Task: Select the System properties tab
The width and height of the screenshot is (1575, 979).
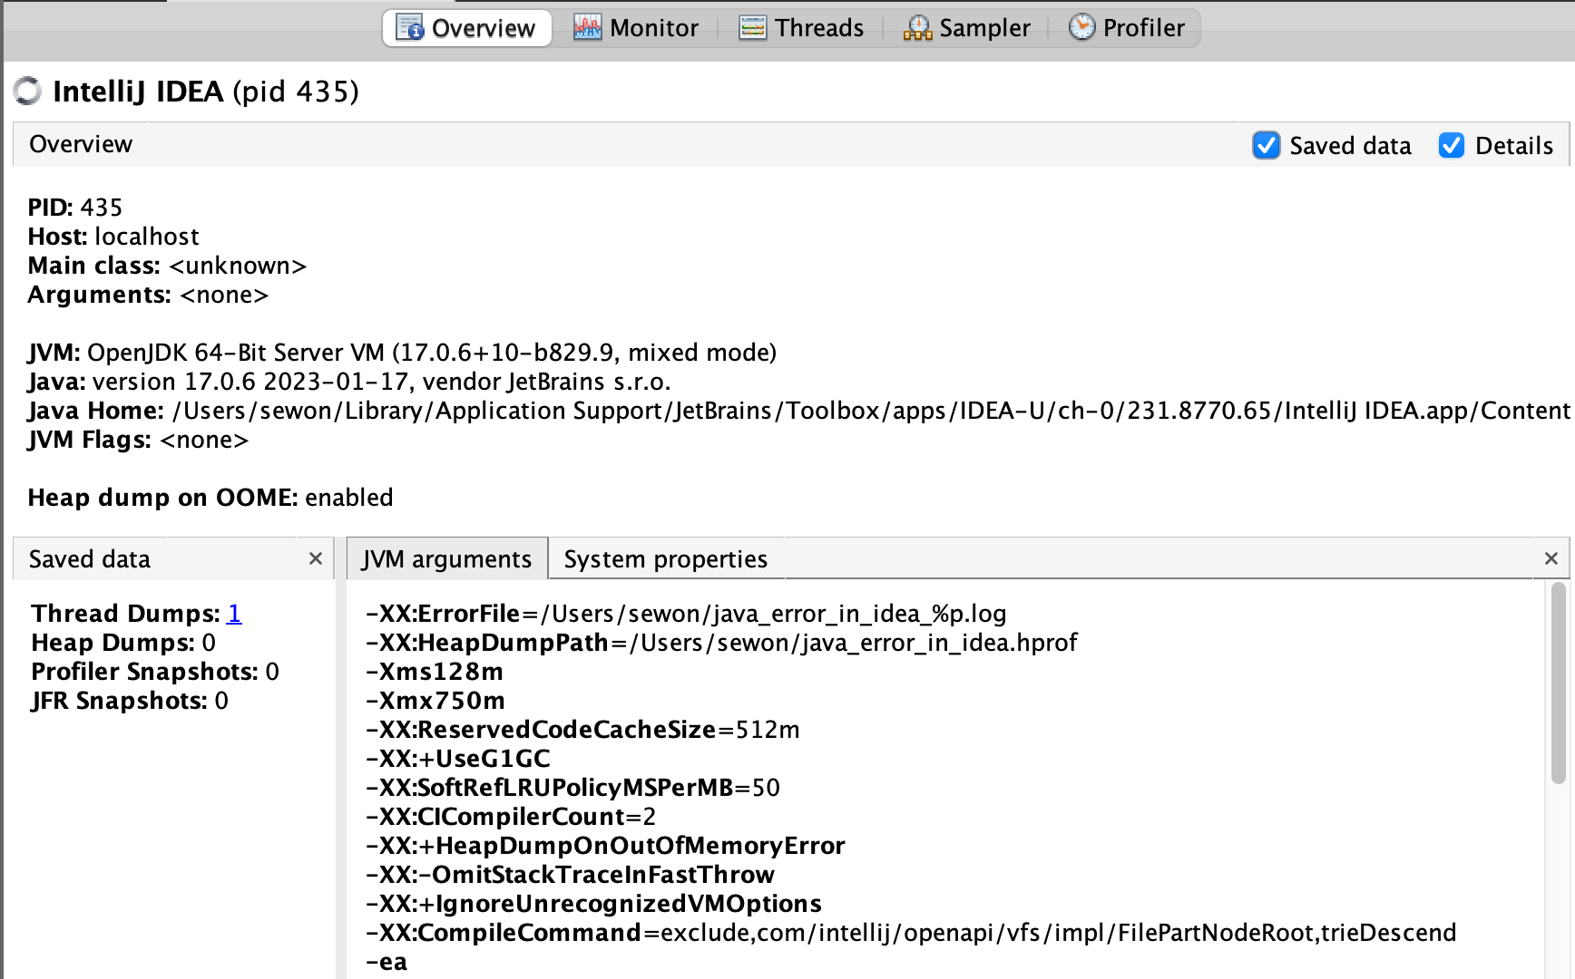Action: tap(666, 558)
